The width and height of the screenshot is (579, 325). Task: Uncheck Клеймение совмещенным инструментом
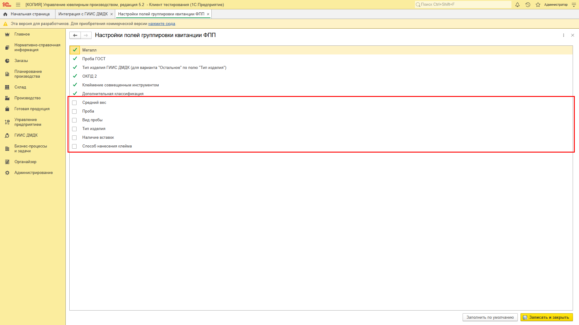75,85
